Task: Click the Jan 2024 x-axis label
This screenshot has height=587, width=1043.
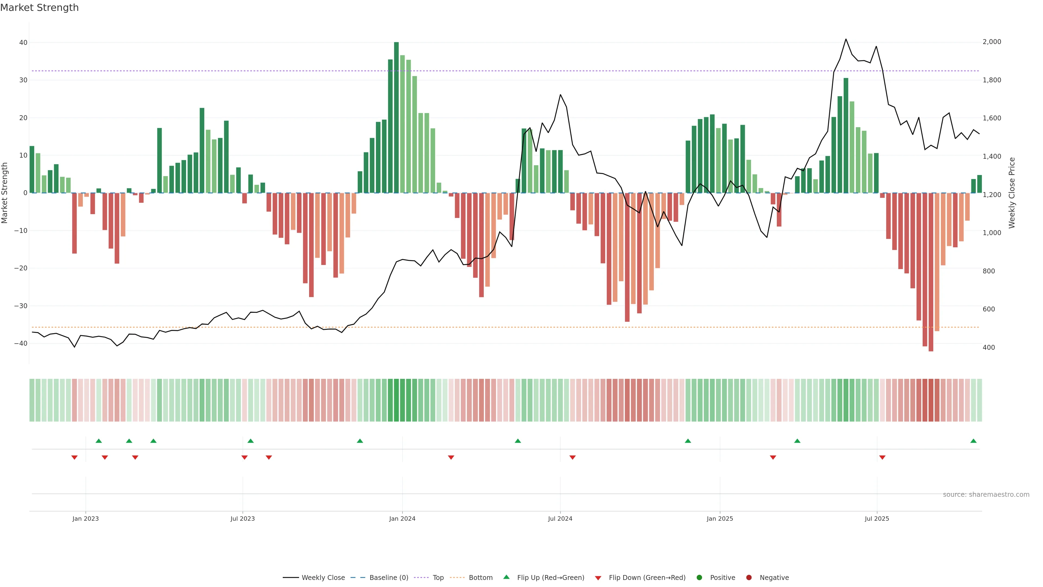Action: [402, 519]
